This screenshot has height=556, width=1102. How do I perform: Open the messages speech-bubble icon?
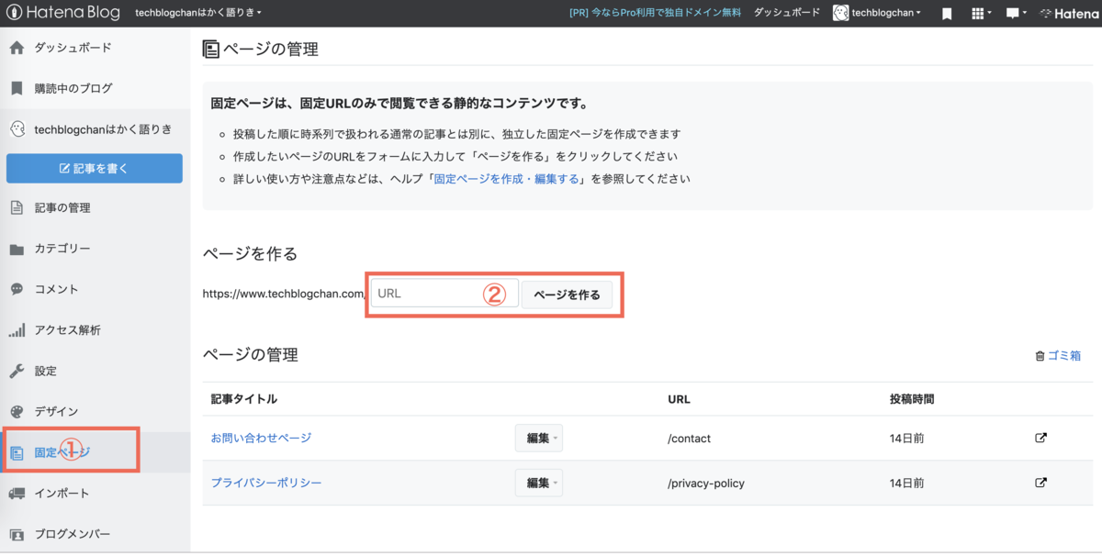(1013, 13)
